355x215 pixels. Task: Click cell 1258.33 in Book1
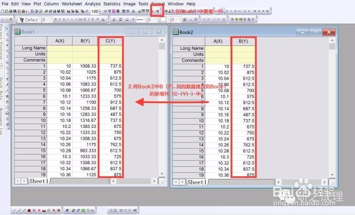[85, 108]
